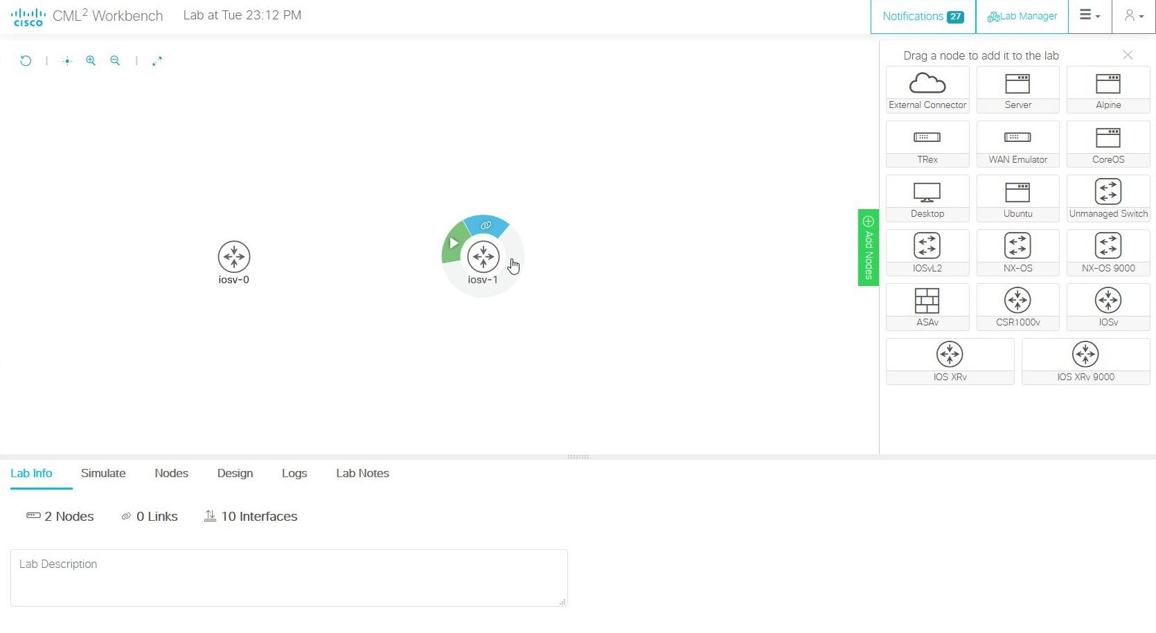This screenshot has width=1156, height=633.
Task: Pick the Ubuntu node type
Action: (1018, 199)
